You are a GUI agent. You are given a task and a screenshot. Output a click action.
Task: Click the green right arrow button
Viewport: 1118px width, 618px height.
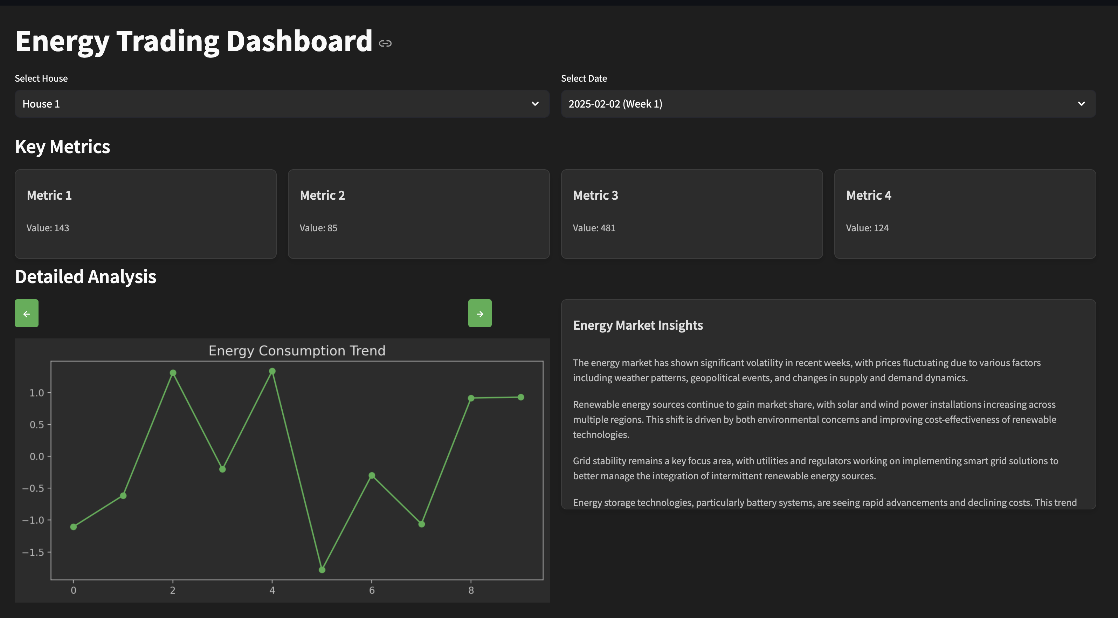coord(479,313)
